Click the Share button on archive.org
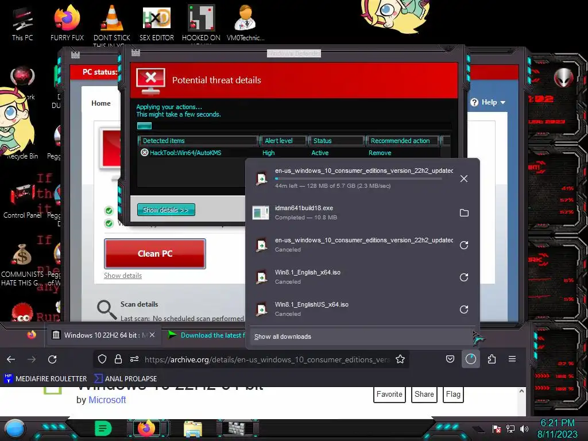Image resolution: width=588 pixels, height=441 pixels. [424, 394]
